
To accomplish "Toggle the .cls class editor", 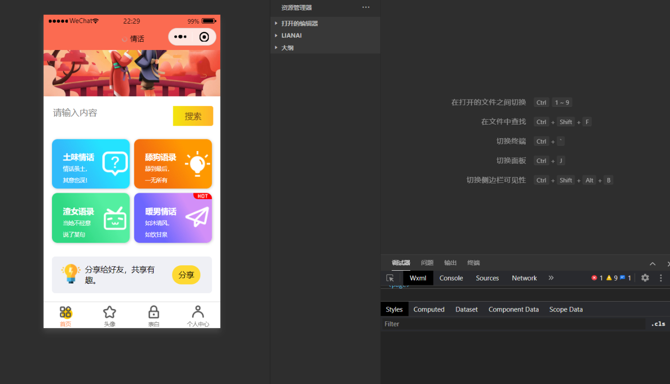I will [658, 324].
